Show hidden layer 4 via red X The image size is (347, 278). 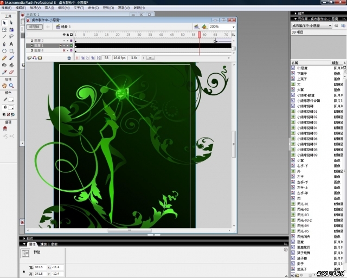coord(64,50)
